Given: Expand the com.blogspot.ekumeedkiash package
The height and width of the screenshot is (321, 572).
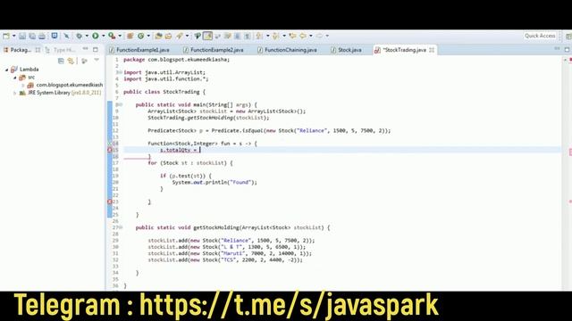Looking at the screenshot, I should coord(23,86).
